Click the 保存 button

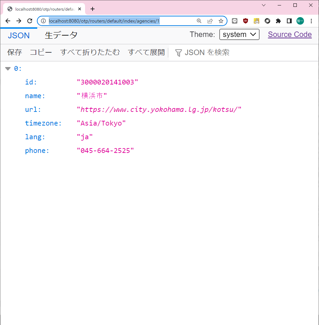(x=15, y=52)
